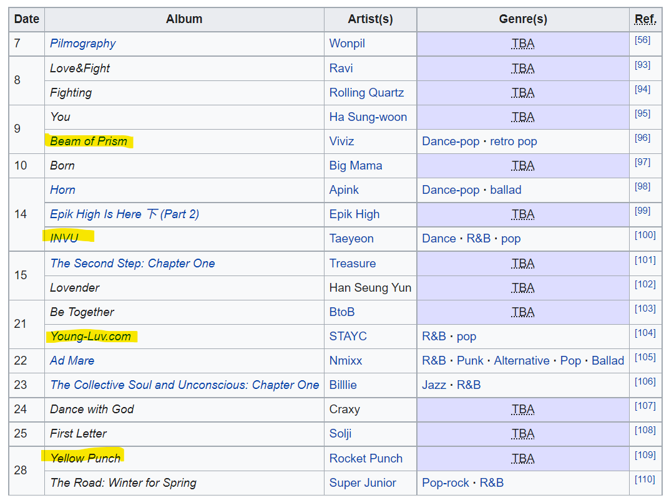This screenshot has height=498, width=669.
Task: Open the Beam of Prism album link
Action: (x=89, y=141)
